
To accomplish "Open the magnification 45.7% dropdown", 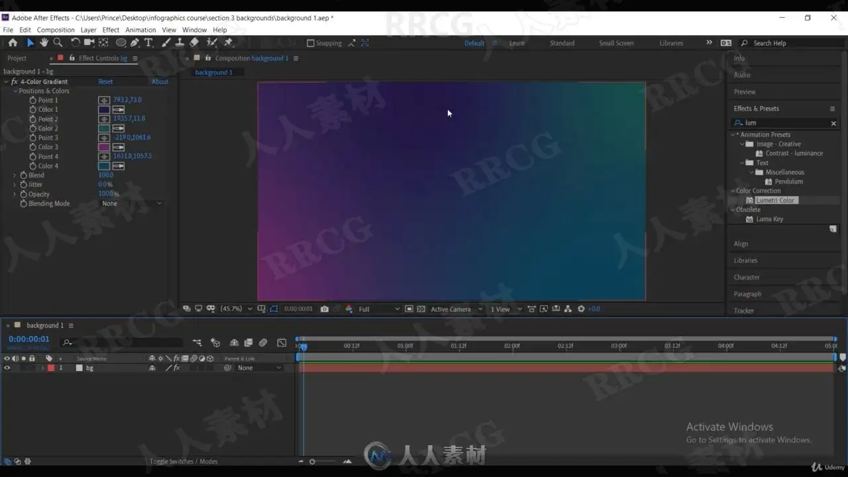I will [237, 309].
